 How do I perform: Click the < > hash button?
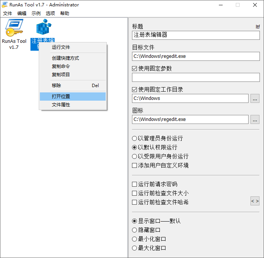(255, 201)
